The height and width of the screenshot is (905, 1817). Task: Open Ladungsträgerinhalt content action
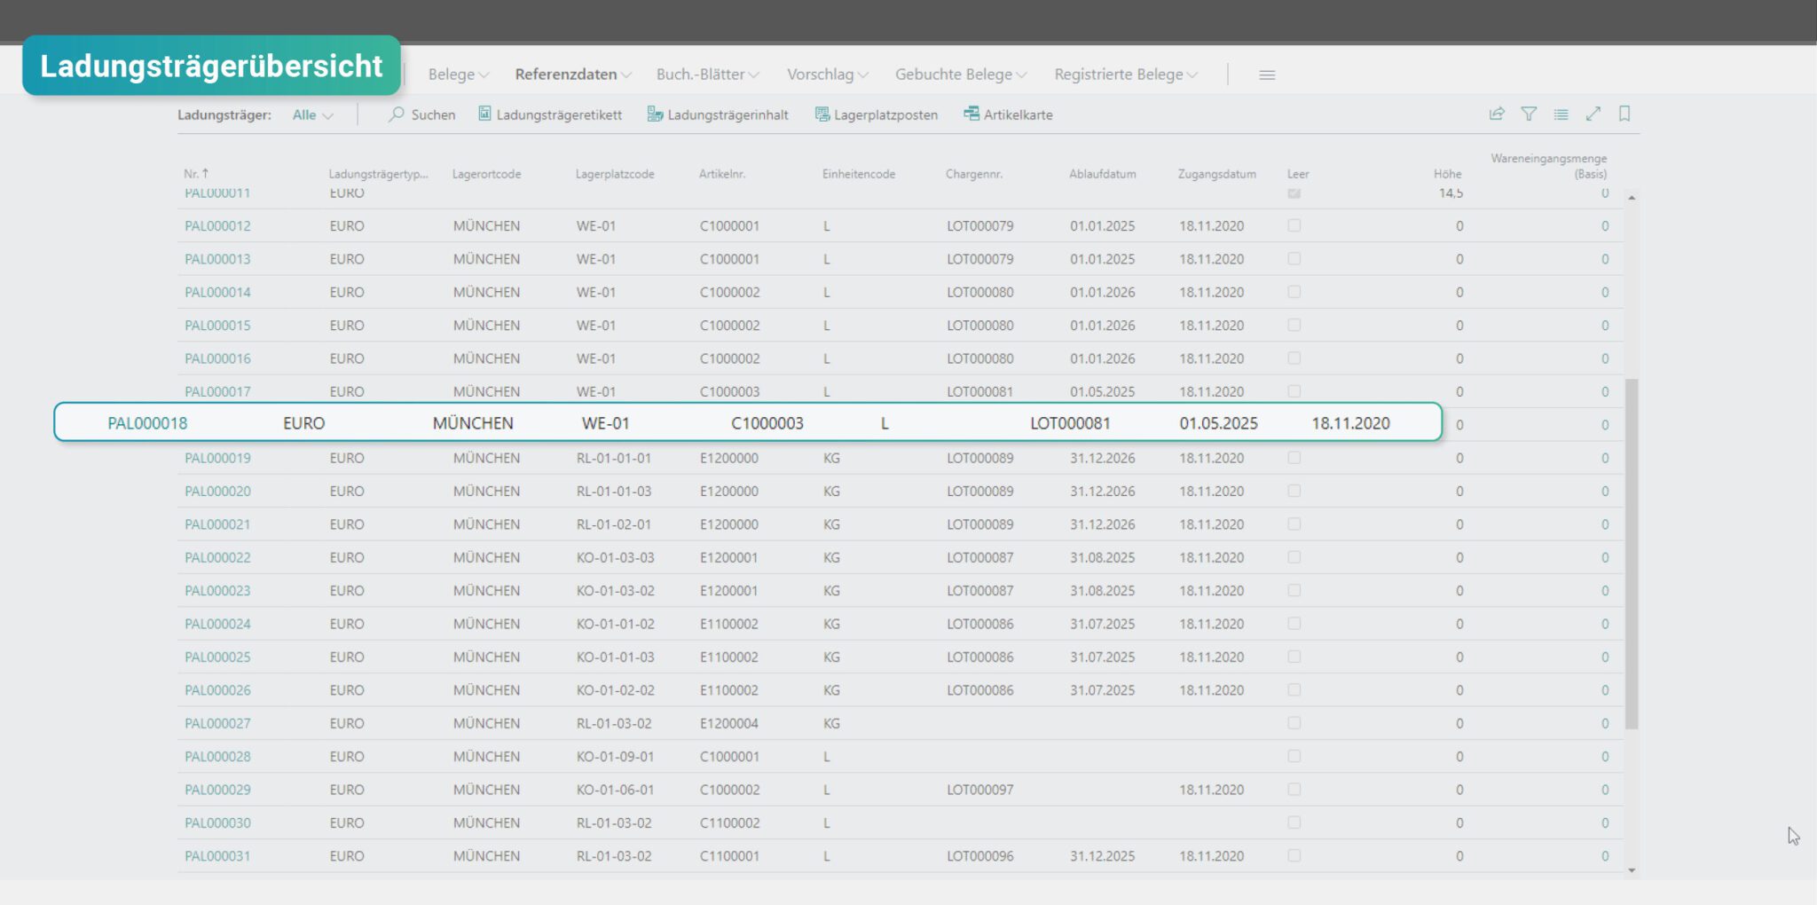(x=718, y=114)
